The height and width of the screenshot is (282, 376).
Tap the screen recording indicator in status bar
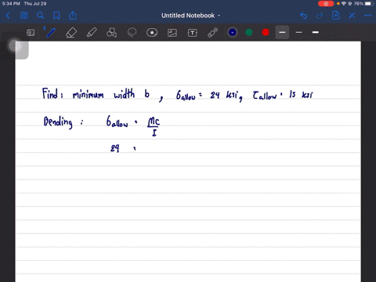(326, 4)
